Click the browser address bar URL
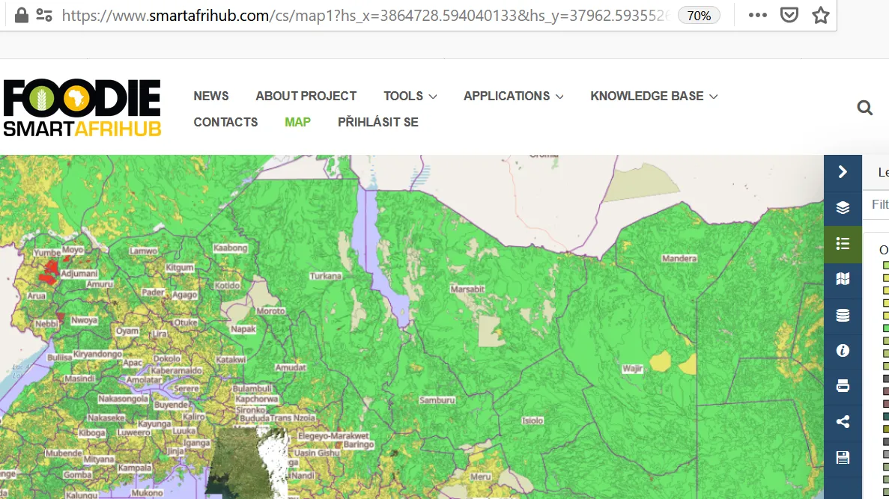 pos(365,15)
